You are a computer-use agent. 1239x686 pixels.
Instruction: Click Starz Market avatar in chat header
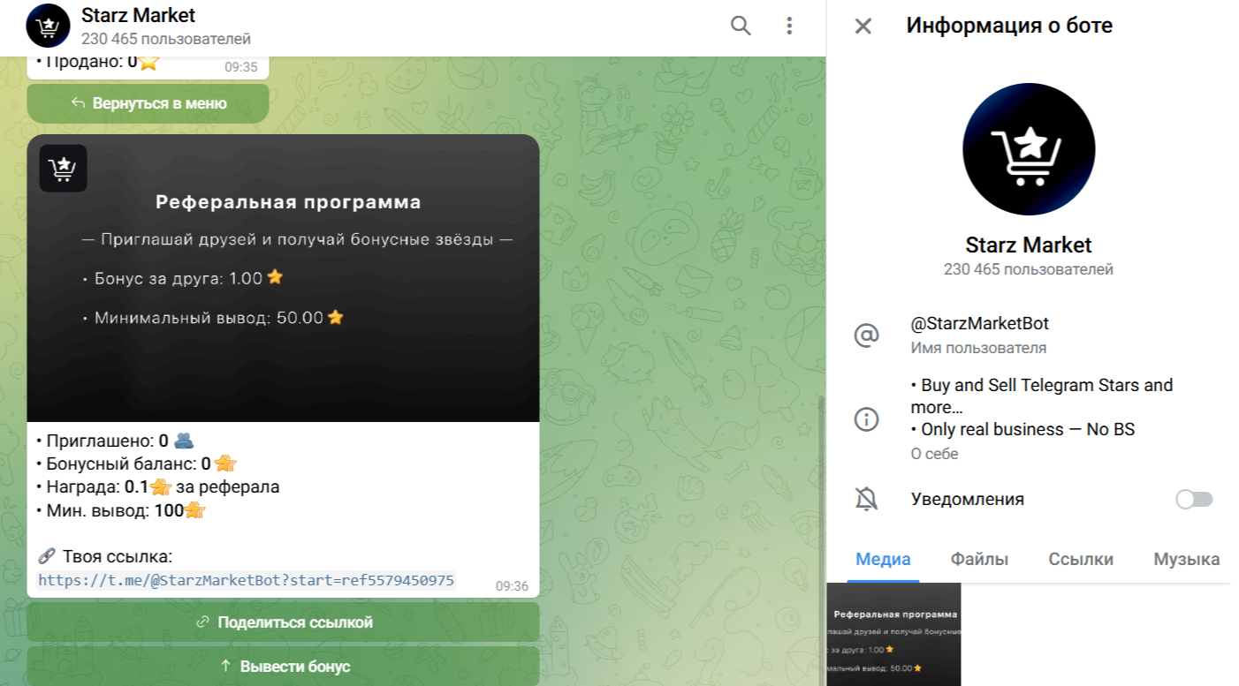click(x=48, y=26)
